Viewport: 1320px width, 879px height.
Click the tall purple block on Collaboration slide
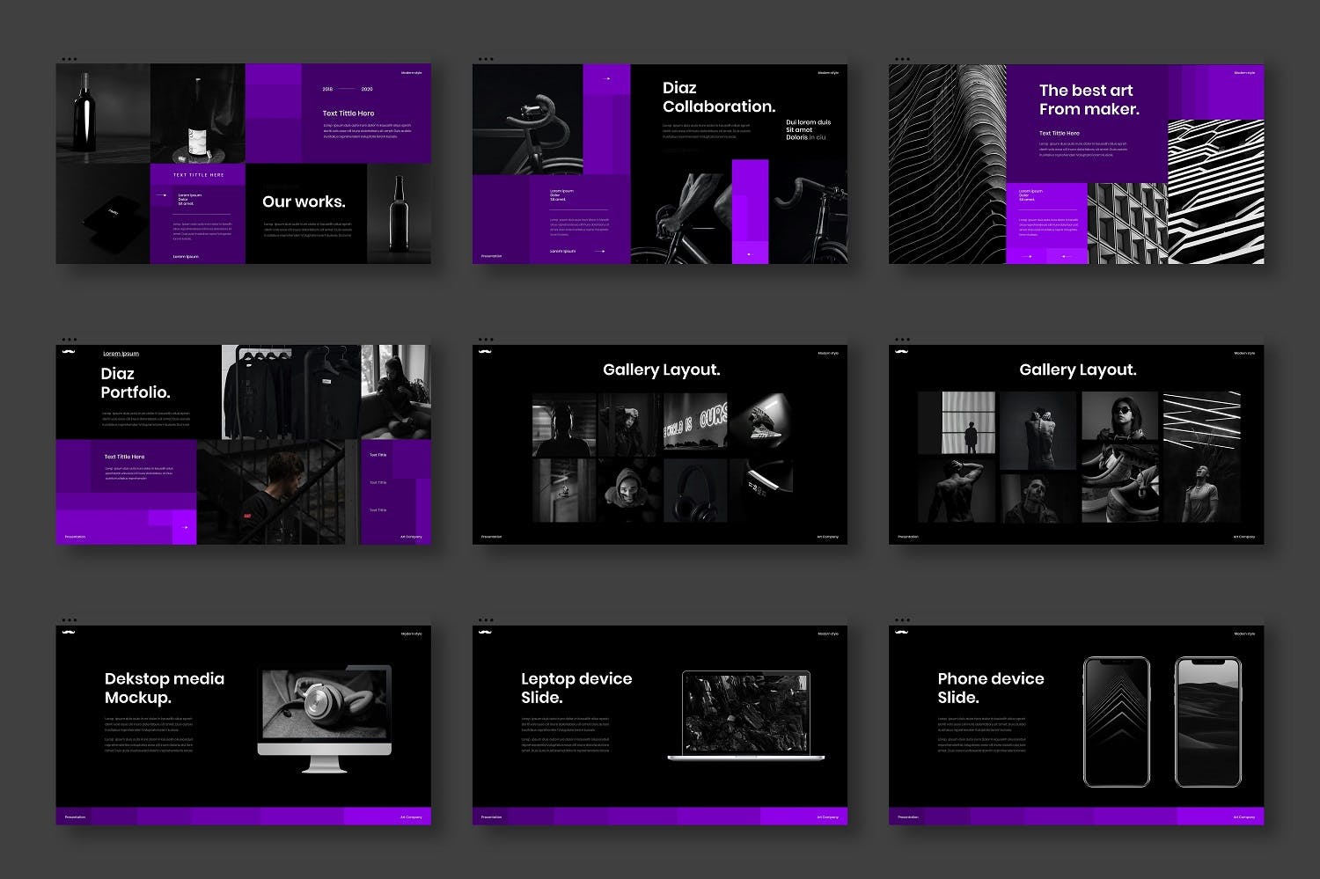pyautogui.click(x=750, y=211)
